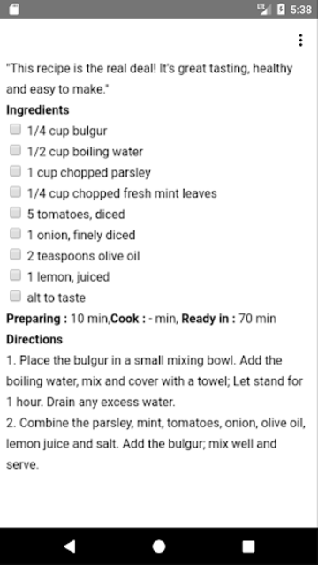Tick the 1 cup chopped parsley checkbox
The height and width of the screenshot is (565, 318).
(15, 171)
